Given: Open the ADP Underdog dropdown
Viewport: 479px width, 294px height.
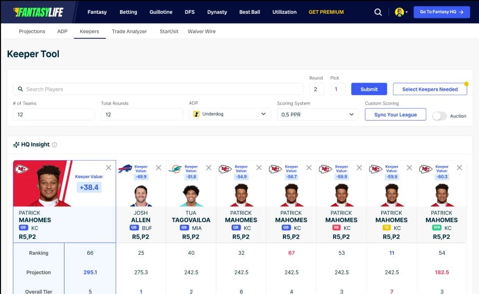Looking at the screenshot, I should click(x=230, y=114).
